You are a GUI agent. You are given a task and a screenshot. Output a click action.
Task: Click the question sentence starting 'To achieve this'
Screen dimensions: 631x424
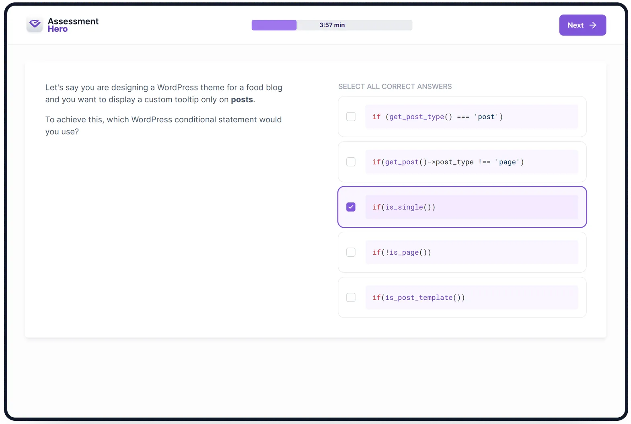163,126
